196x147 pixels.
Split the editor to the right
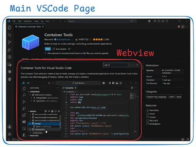tap(183, 27)
